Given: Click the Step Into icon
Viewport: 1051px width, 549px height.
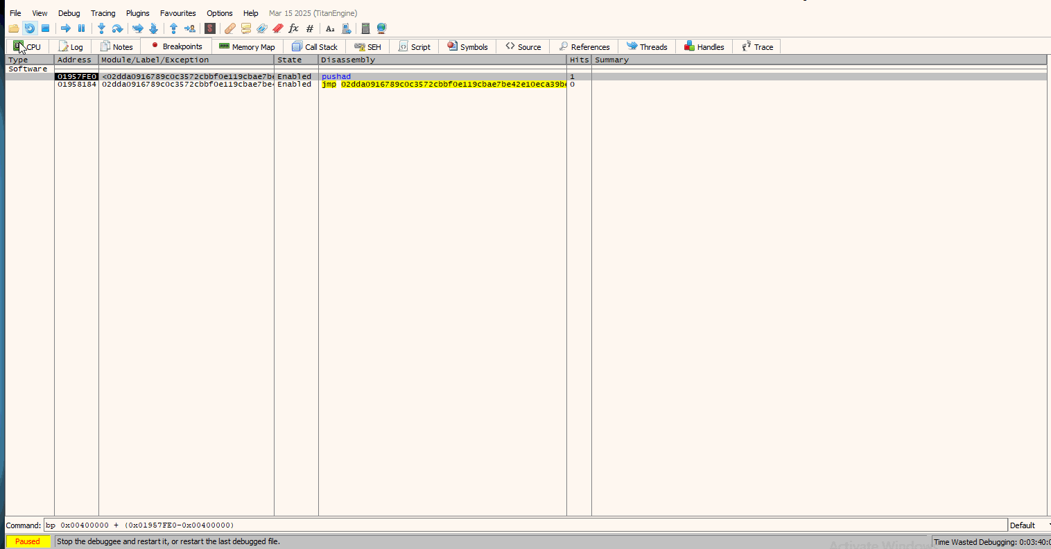Looking at the screenshot, I should coord(101,28).
